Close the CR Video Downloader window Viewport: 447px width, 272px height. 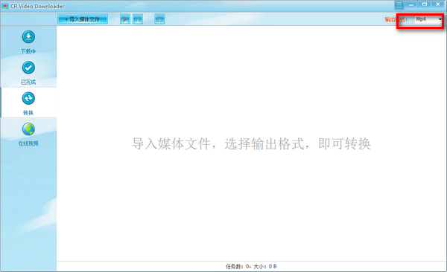(438, 4)
